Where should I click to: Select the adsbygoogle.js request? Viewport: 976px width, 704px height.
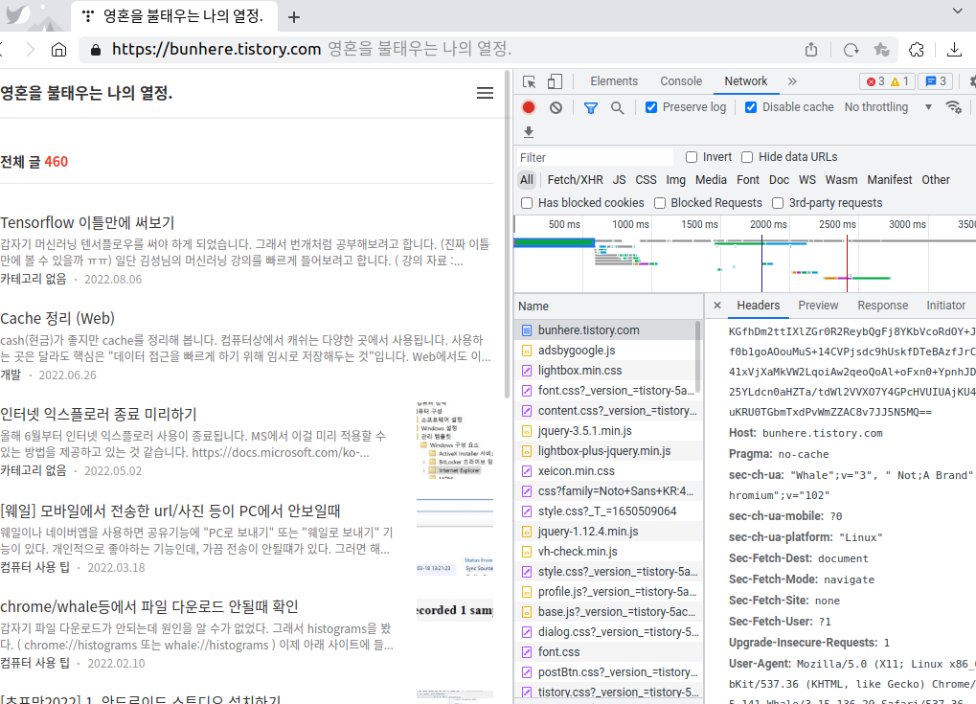coord(607,351)
